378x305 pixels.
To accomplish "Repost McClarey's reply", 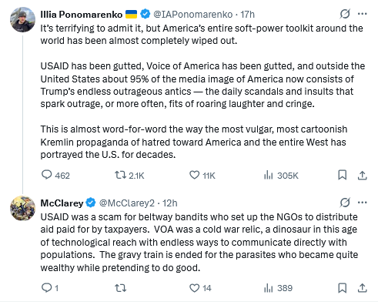I will click(120, 288).
